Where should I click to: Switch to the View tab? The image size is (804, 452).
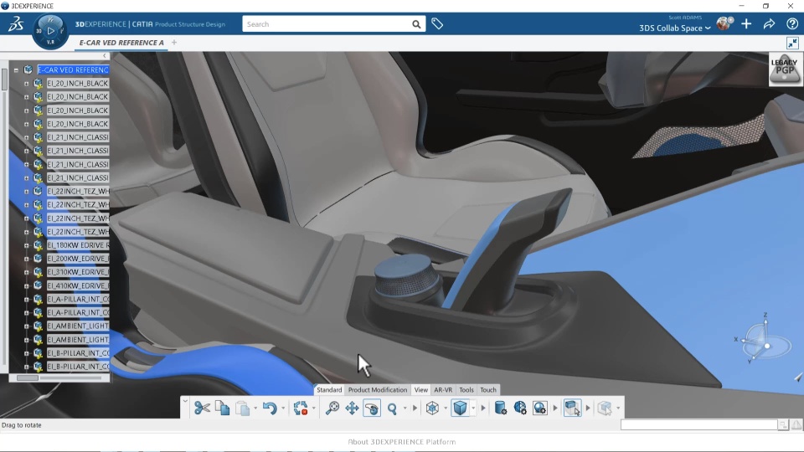[421, 390]
